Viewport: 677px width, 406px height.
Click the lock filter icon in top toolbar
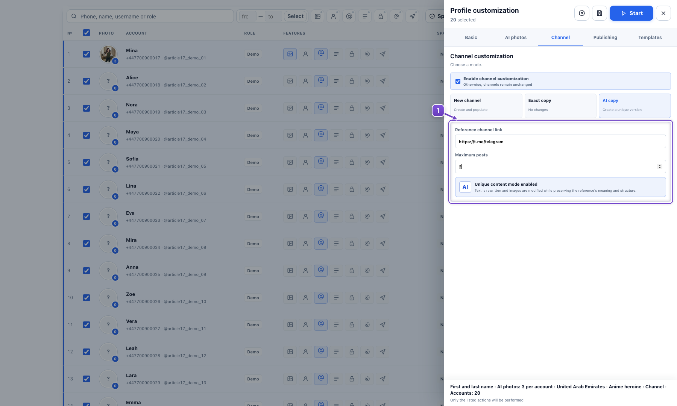(381, 16)
